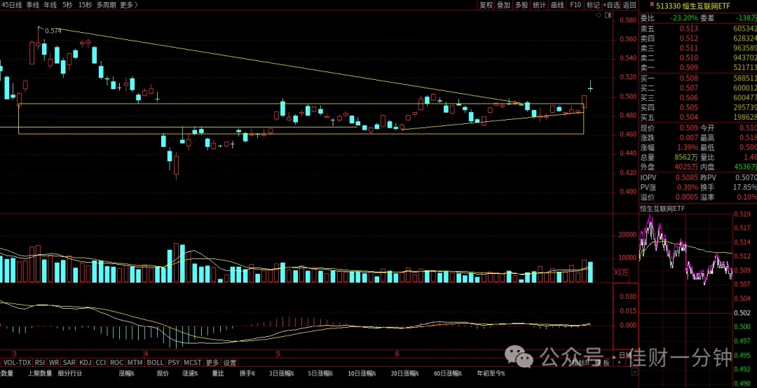This screenshot has width=757, height=388.
Task: Open indicator 设置 settings
Action: click(x=230, y=362)
